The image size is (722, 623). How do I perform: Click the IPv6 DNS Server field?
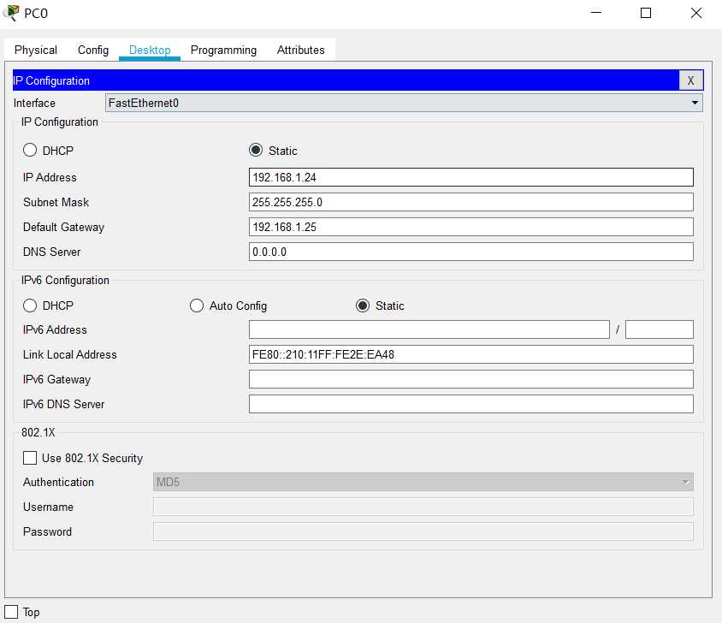[471, 405]
